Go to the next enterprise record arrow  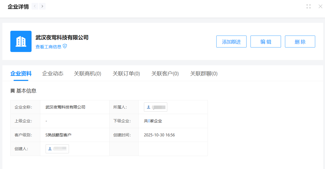point(42,6)
